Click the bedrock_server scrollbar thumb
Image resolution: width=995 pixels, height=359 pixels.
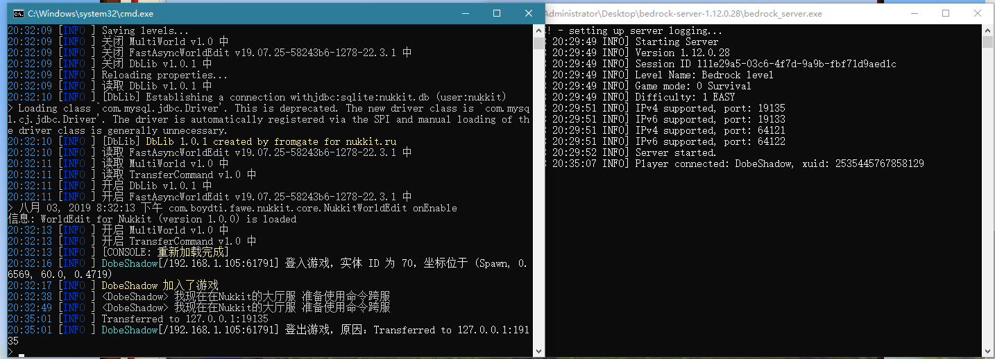[988, 43]
